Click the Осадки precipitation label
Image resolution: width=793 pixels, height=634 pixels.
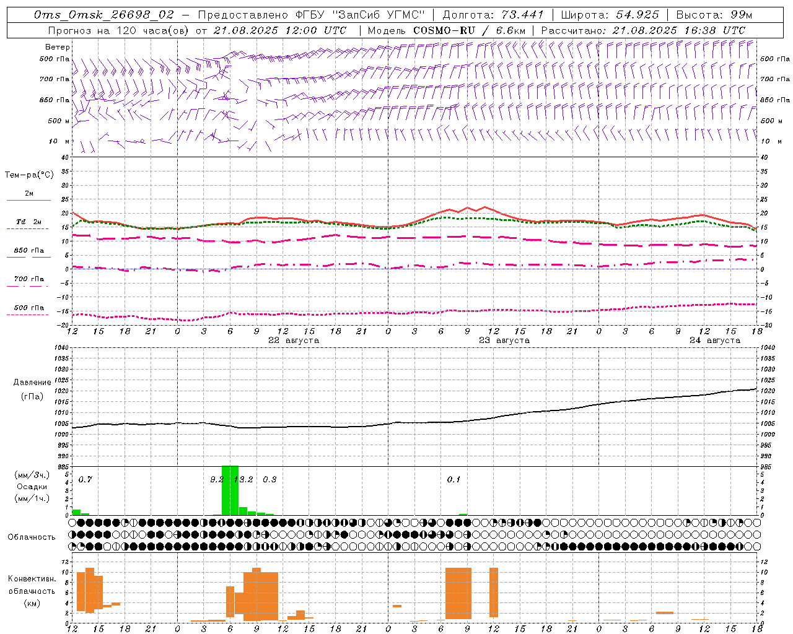(x=32, y=487)
